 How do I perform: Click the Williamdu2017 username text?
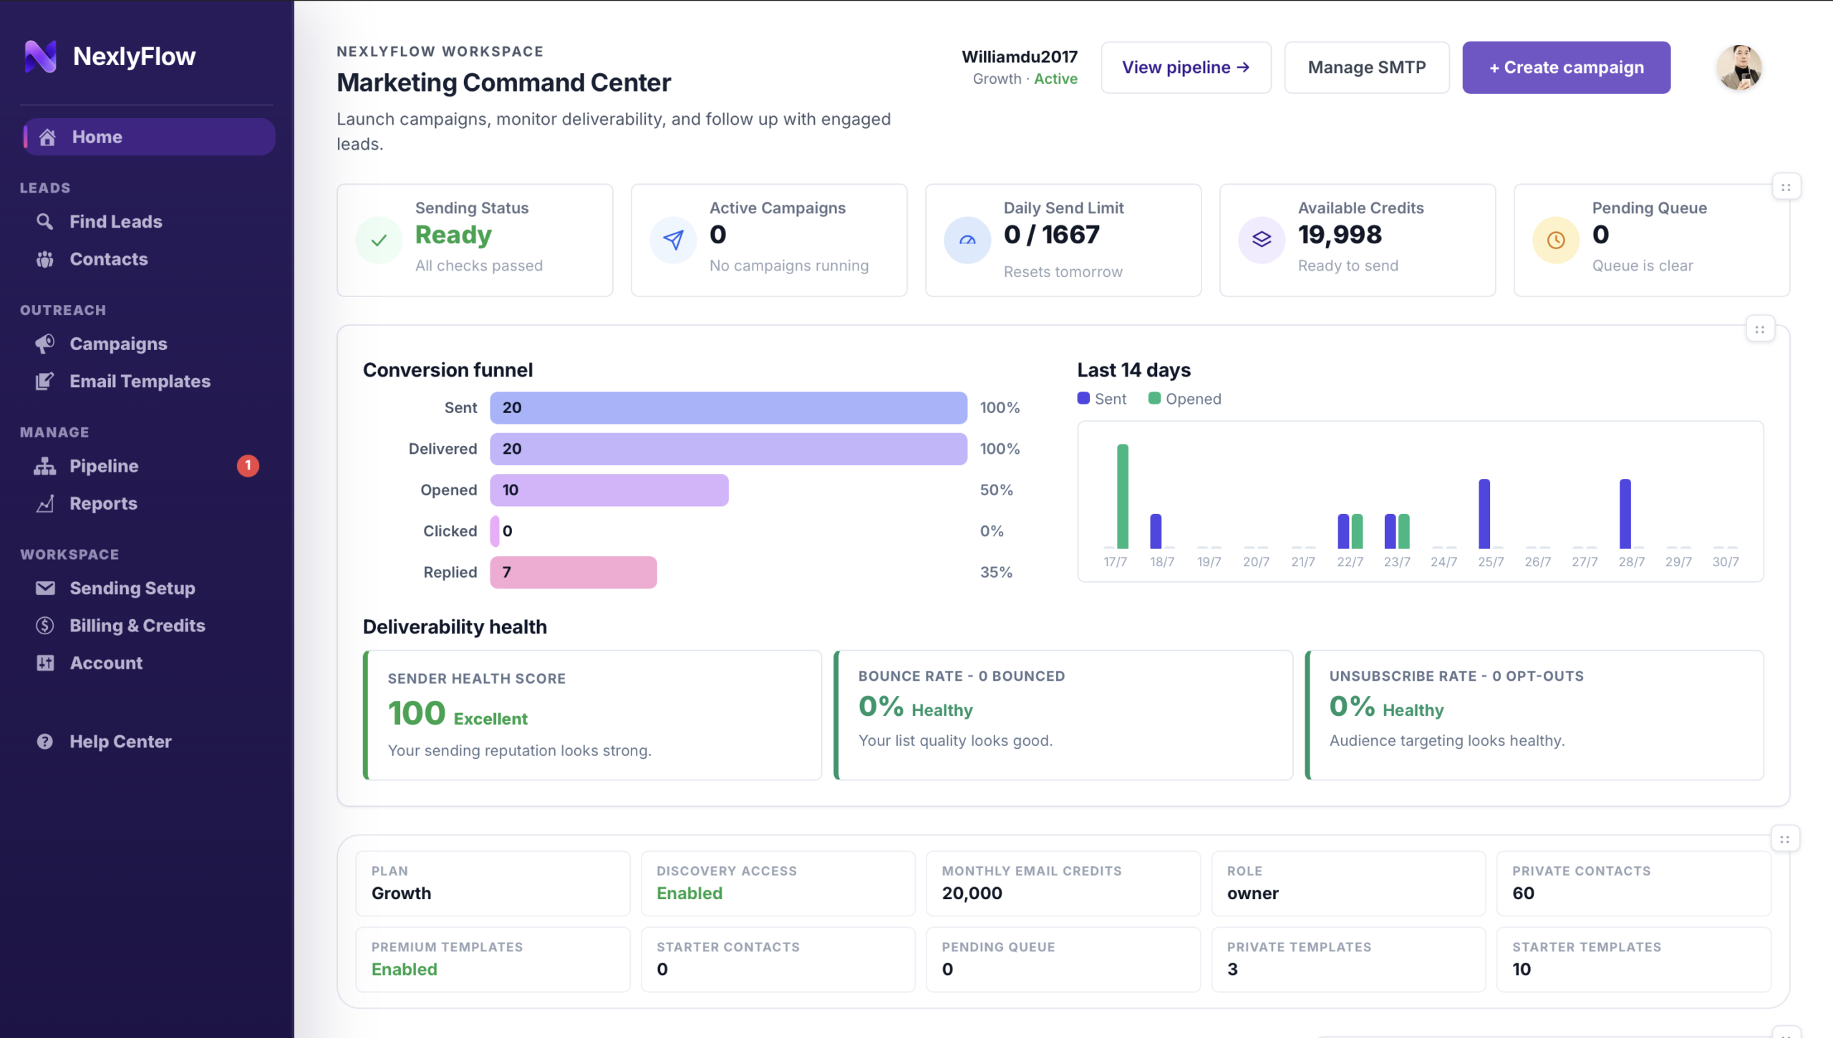click(1020, 57)
